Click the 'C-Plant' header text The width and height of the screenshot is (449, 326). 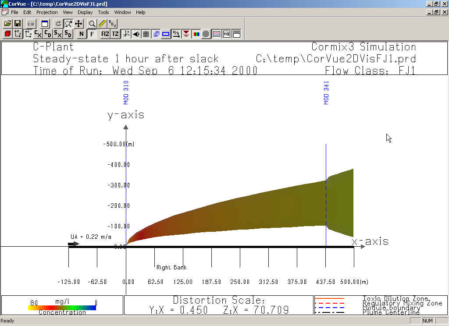tap(53, 46)
